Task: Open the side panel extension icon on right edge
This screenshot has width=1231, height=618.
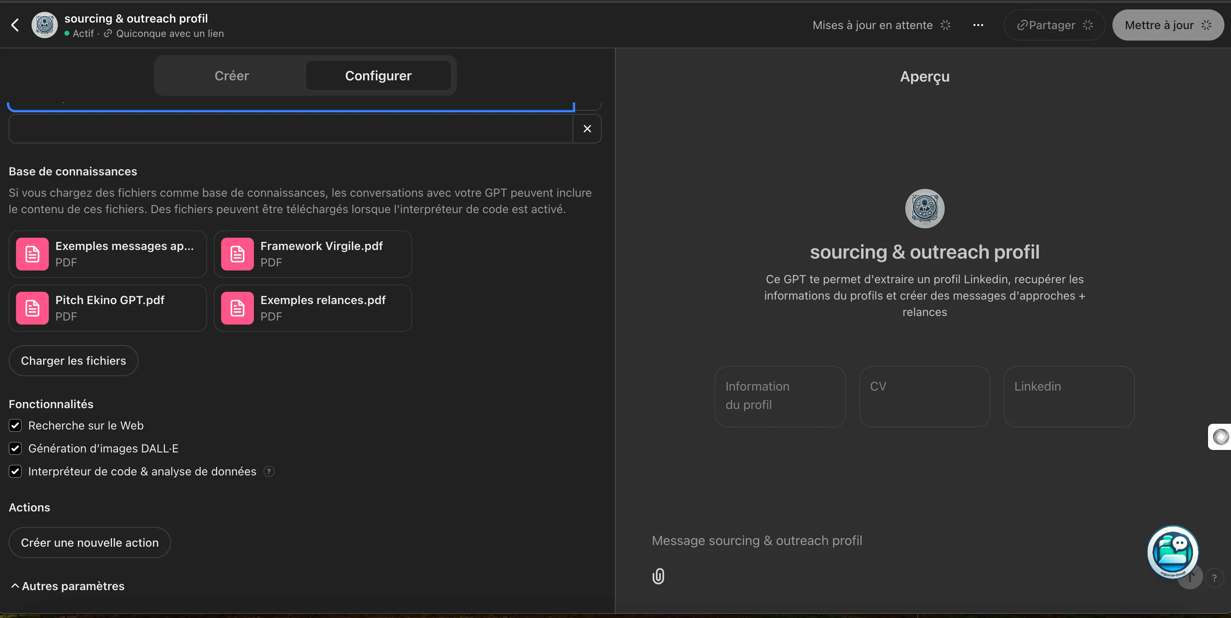Action: tap(1220, 436)
